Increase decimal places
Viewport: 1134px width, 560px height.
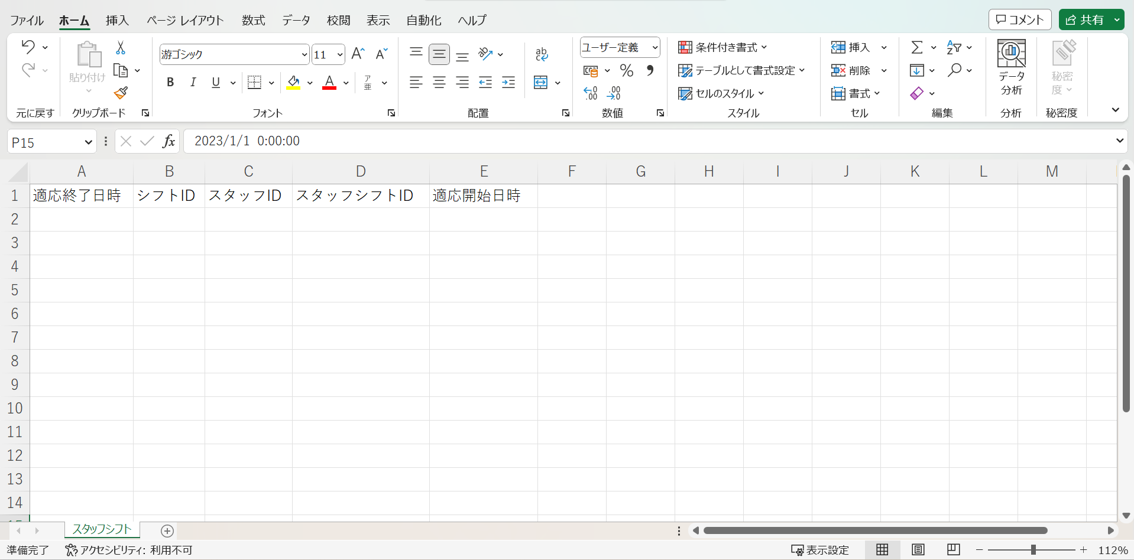click(x=590, y=93)
